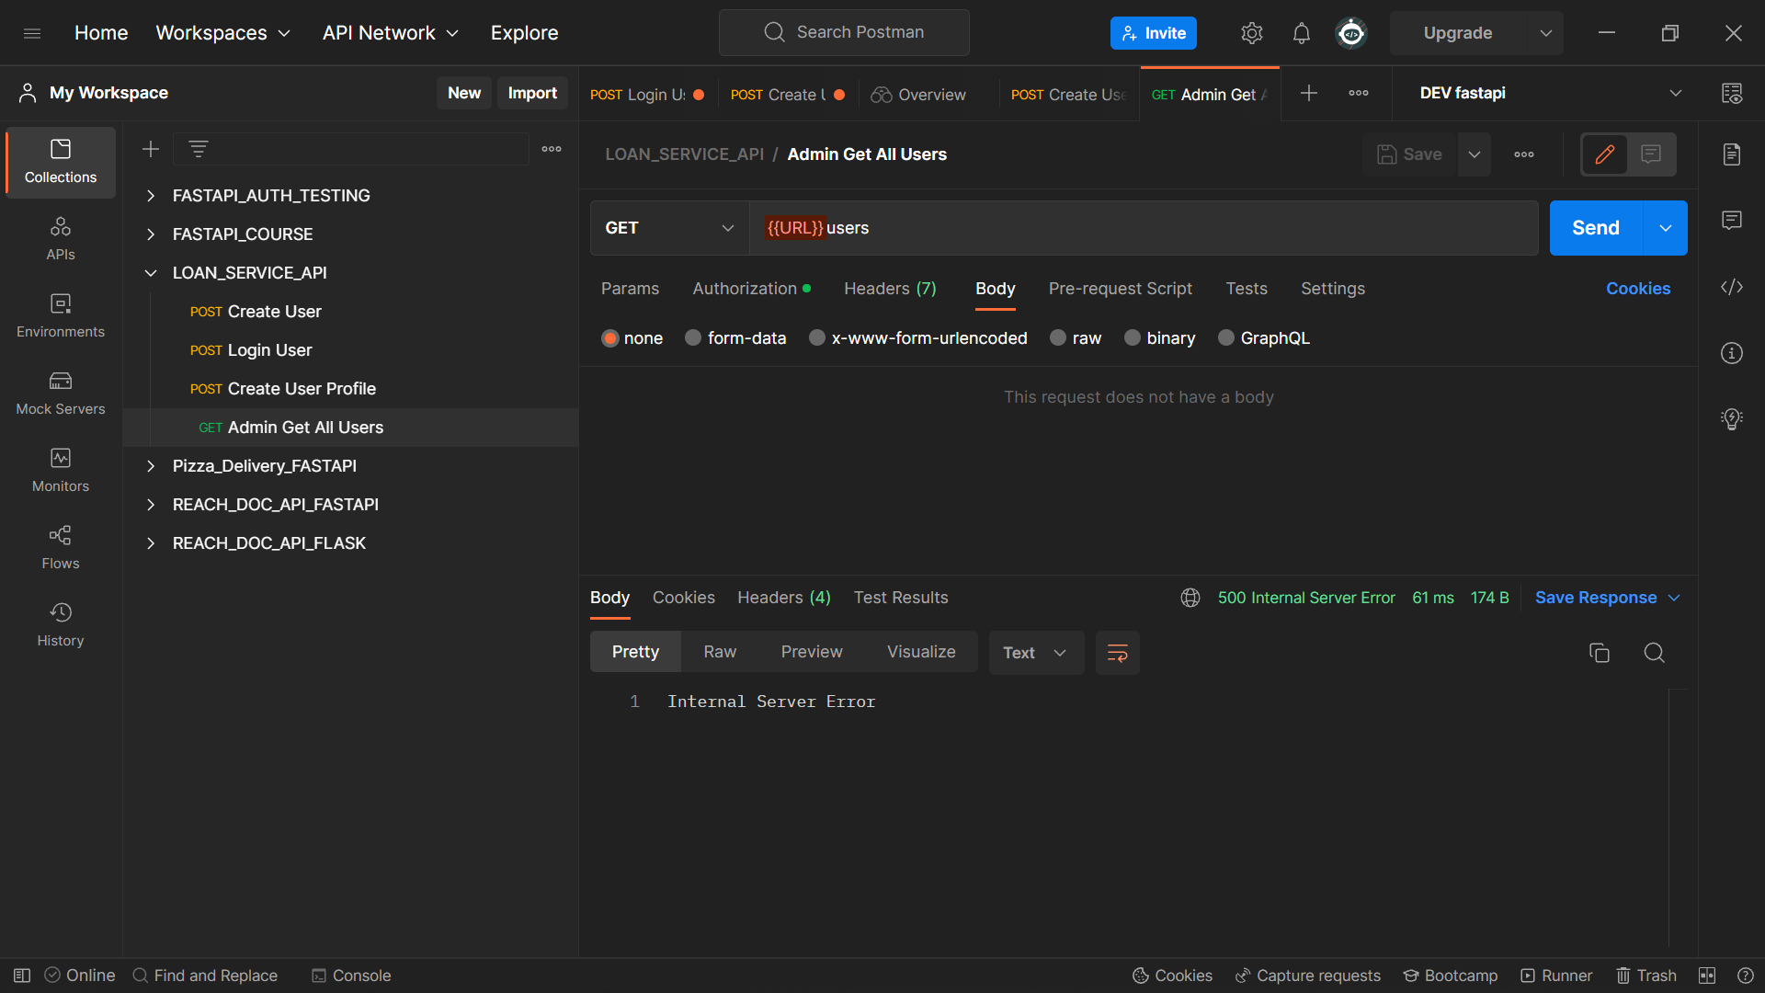Open the Cookies link for this request
The width and height of the screenshot is (1765, 993).
pos(1638,288)
